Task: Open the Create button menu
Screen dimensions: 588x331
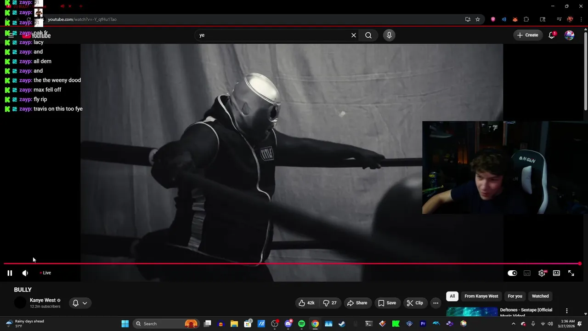Action: click(527, 35)
